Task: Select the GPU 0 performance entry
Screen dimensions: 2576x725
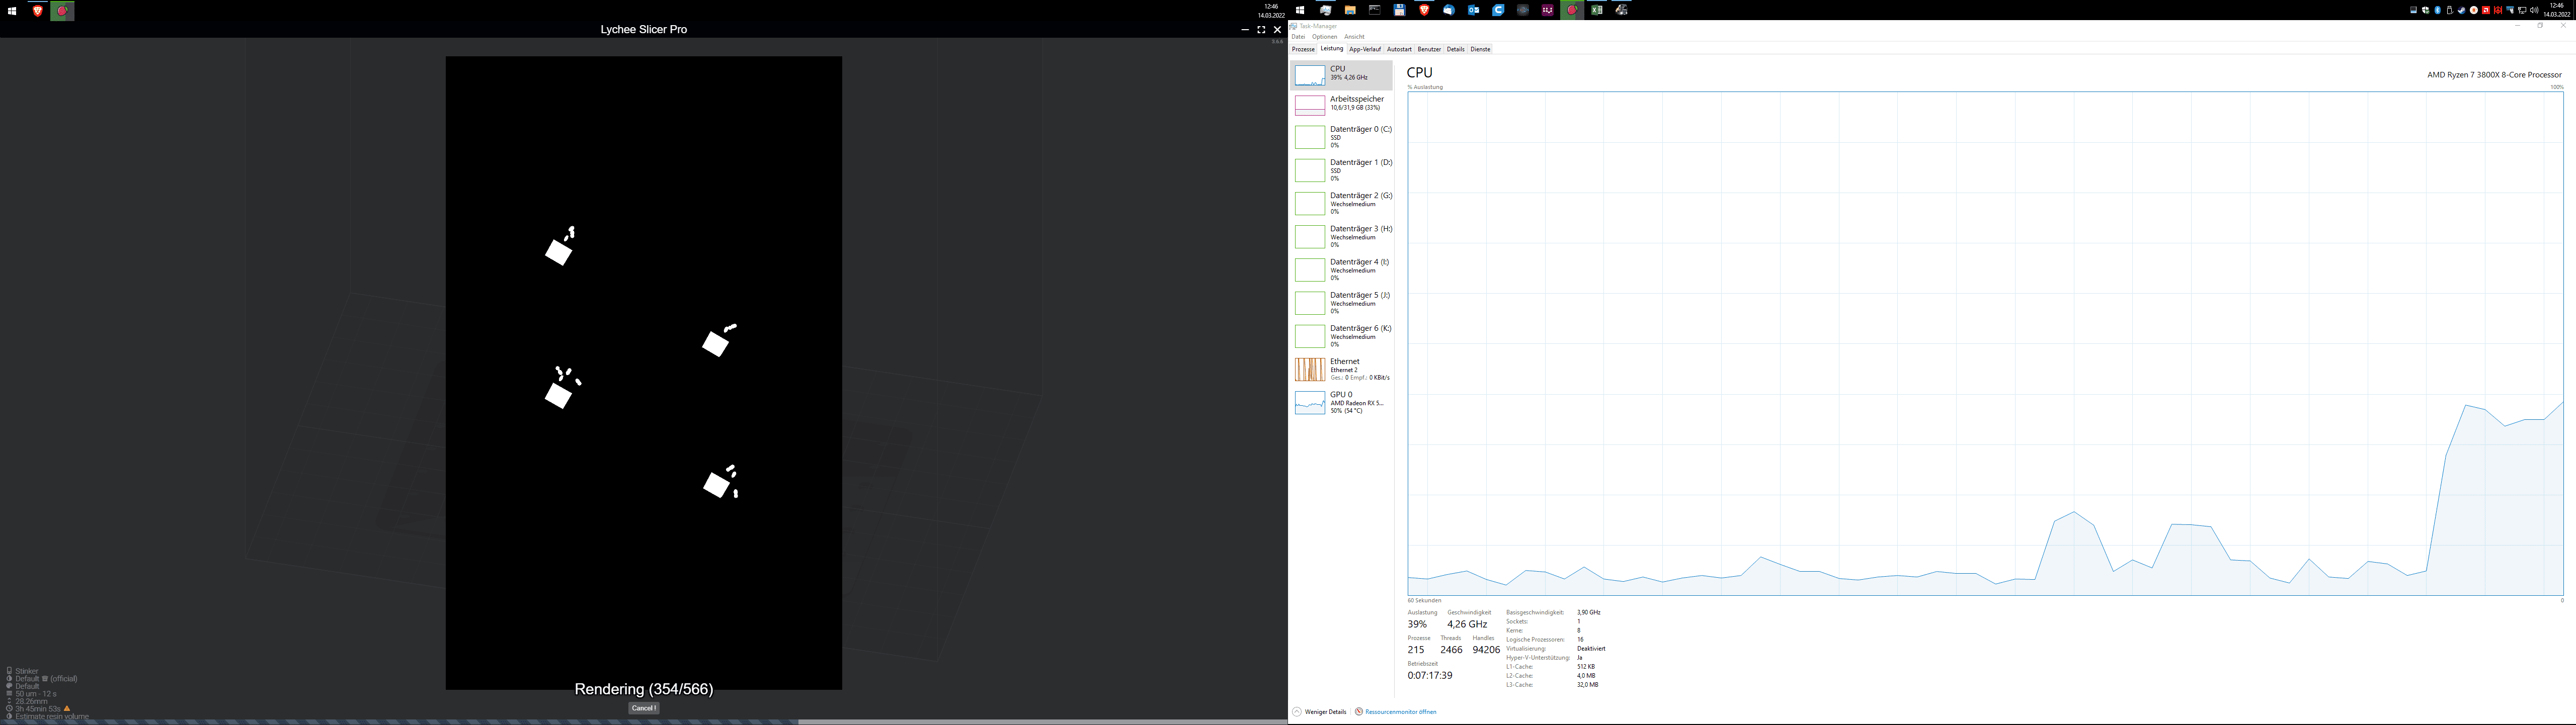Action: click(1341, 402)
